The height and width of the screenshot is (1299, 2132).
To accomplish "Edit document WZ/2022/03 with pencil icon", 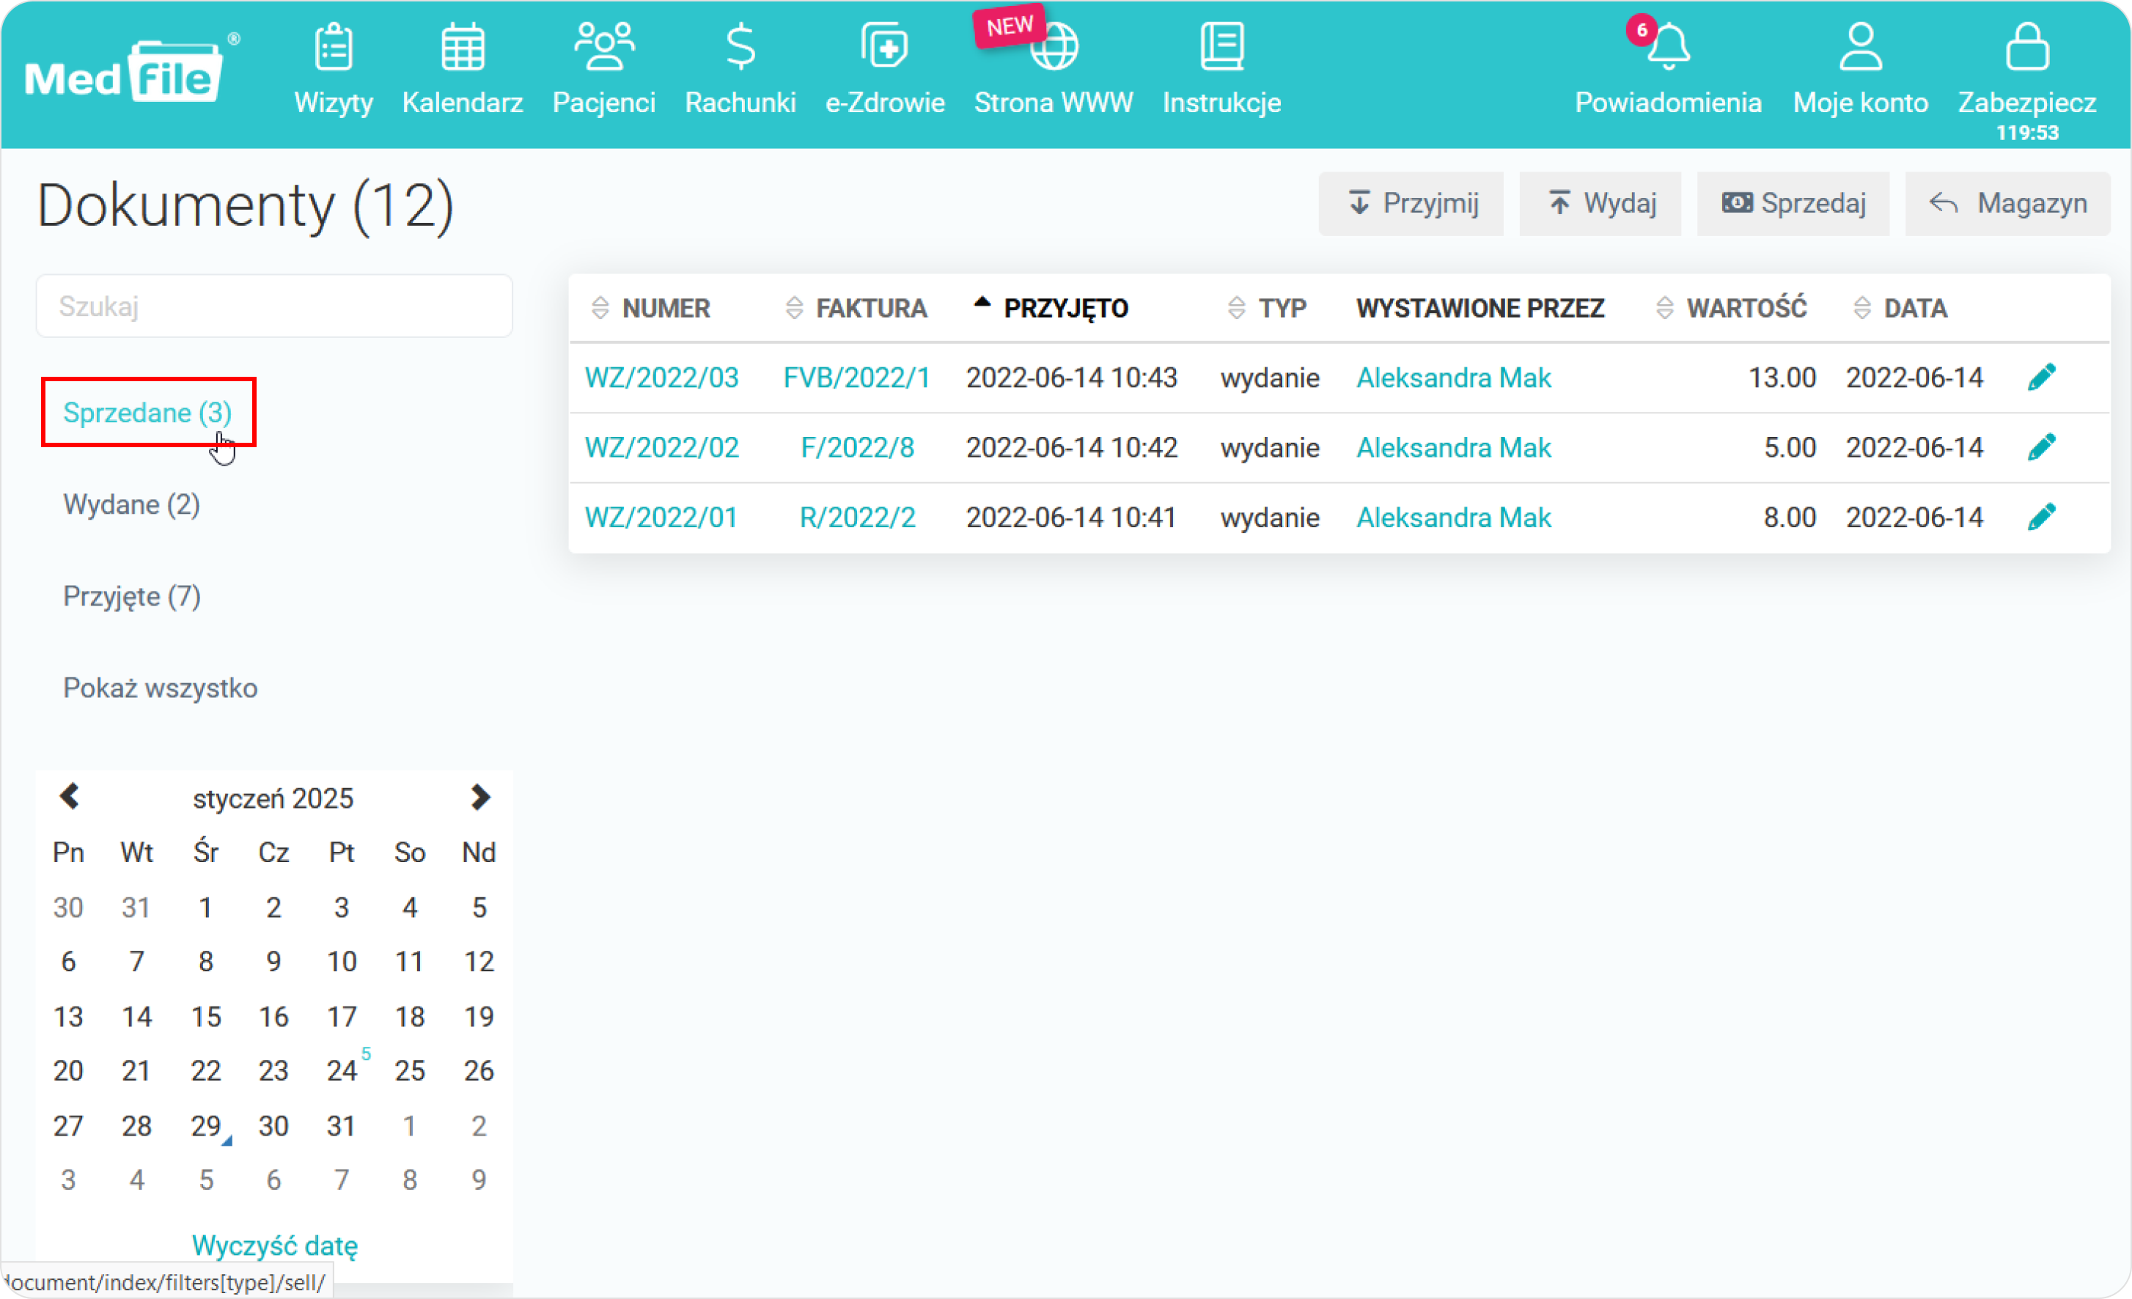I will tap(2041, 378).
